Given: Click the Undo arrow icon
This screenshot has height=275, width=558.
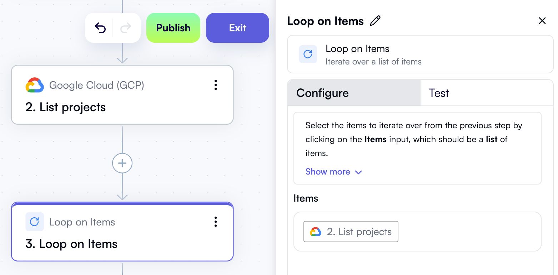Looking at the screenshot, I should point(100,27).
